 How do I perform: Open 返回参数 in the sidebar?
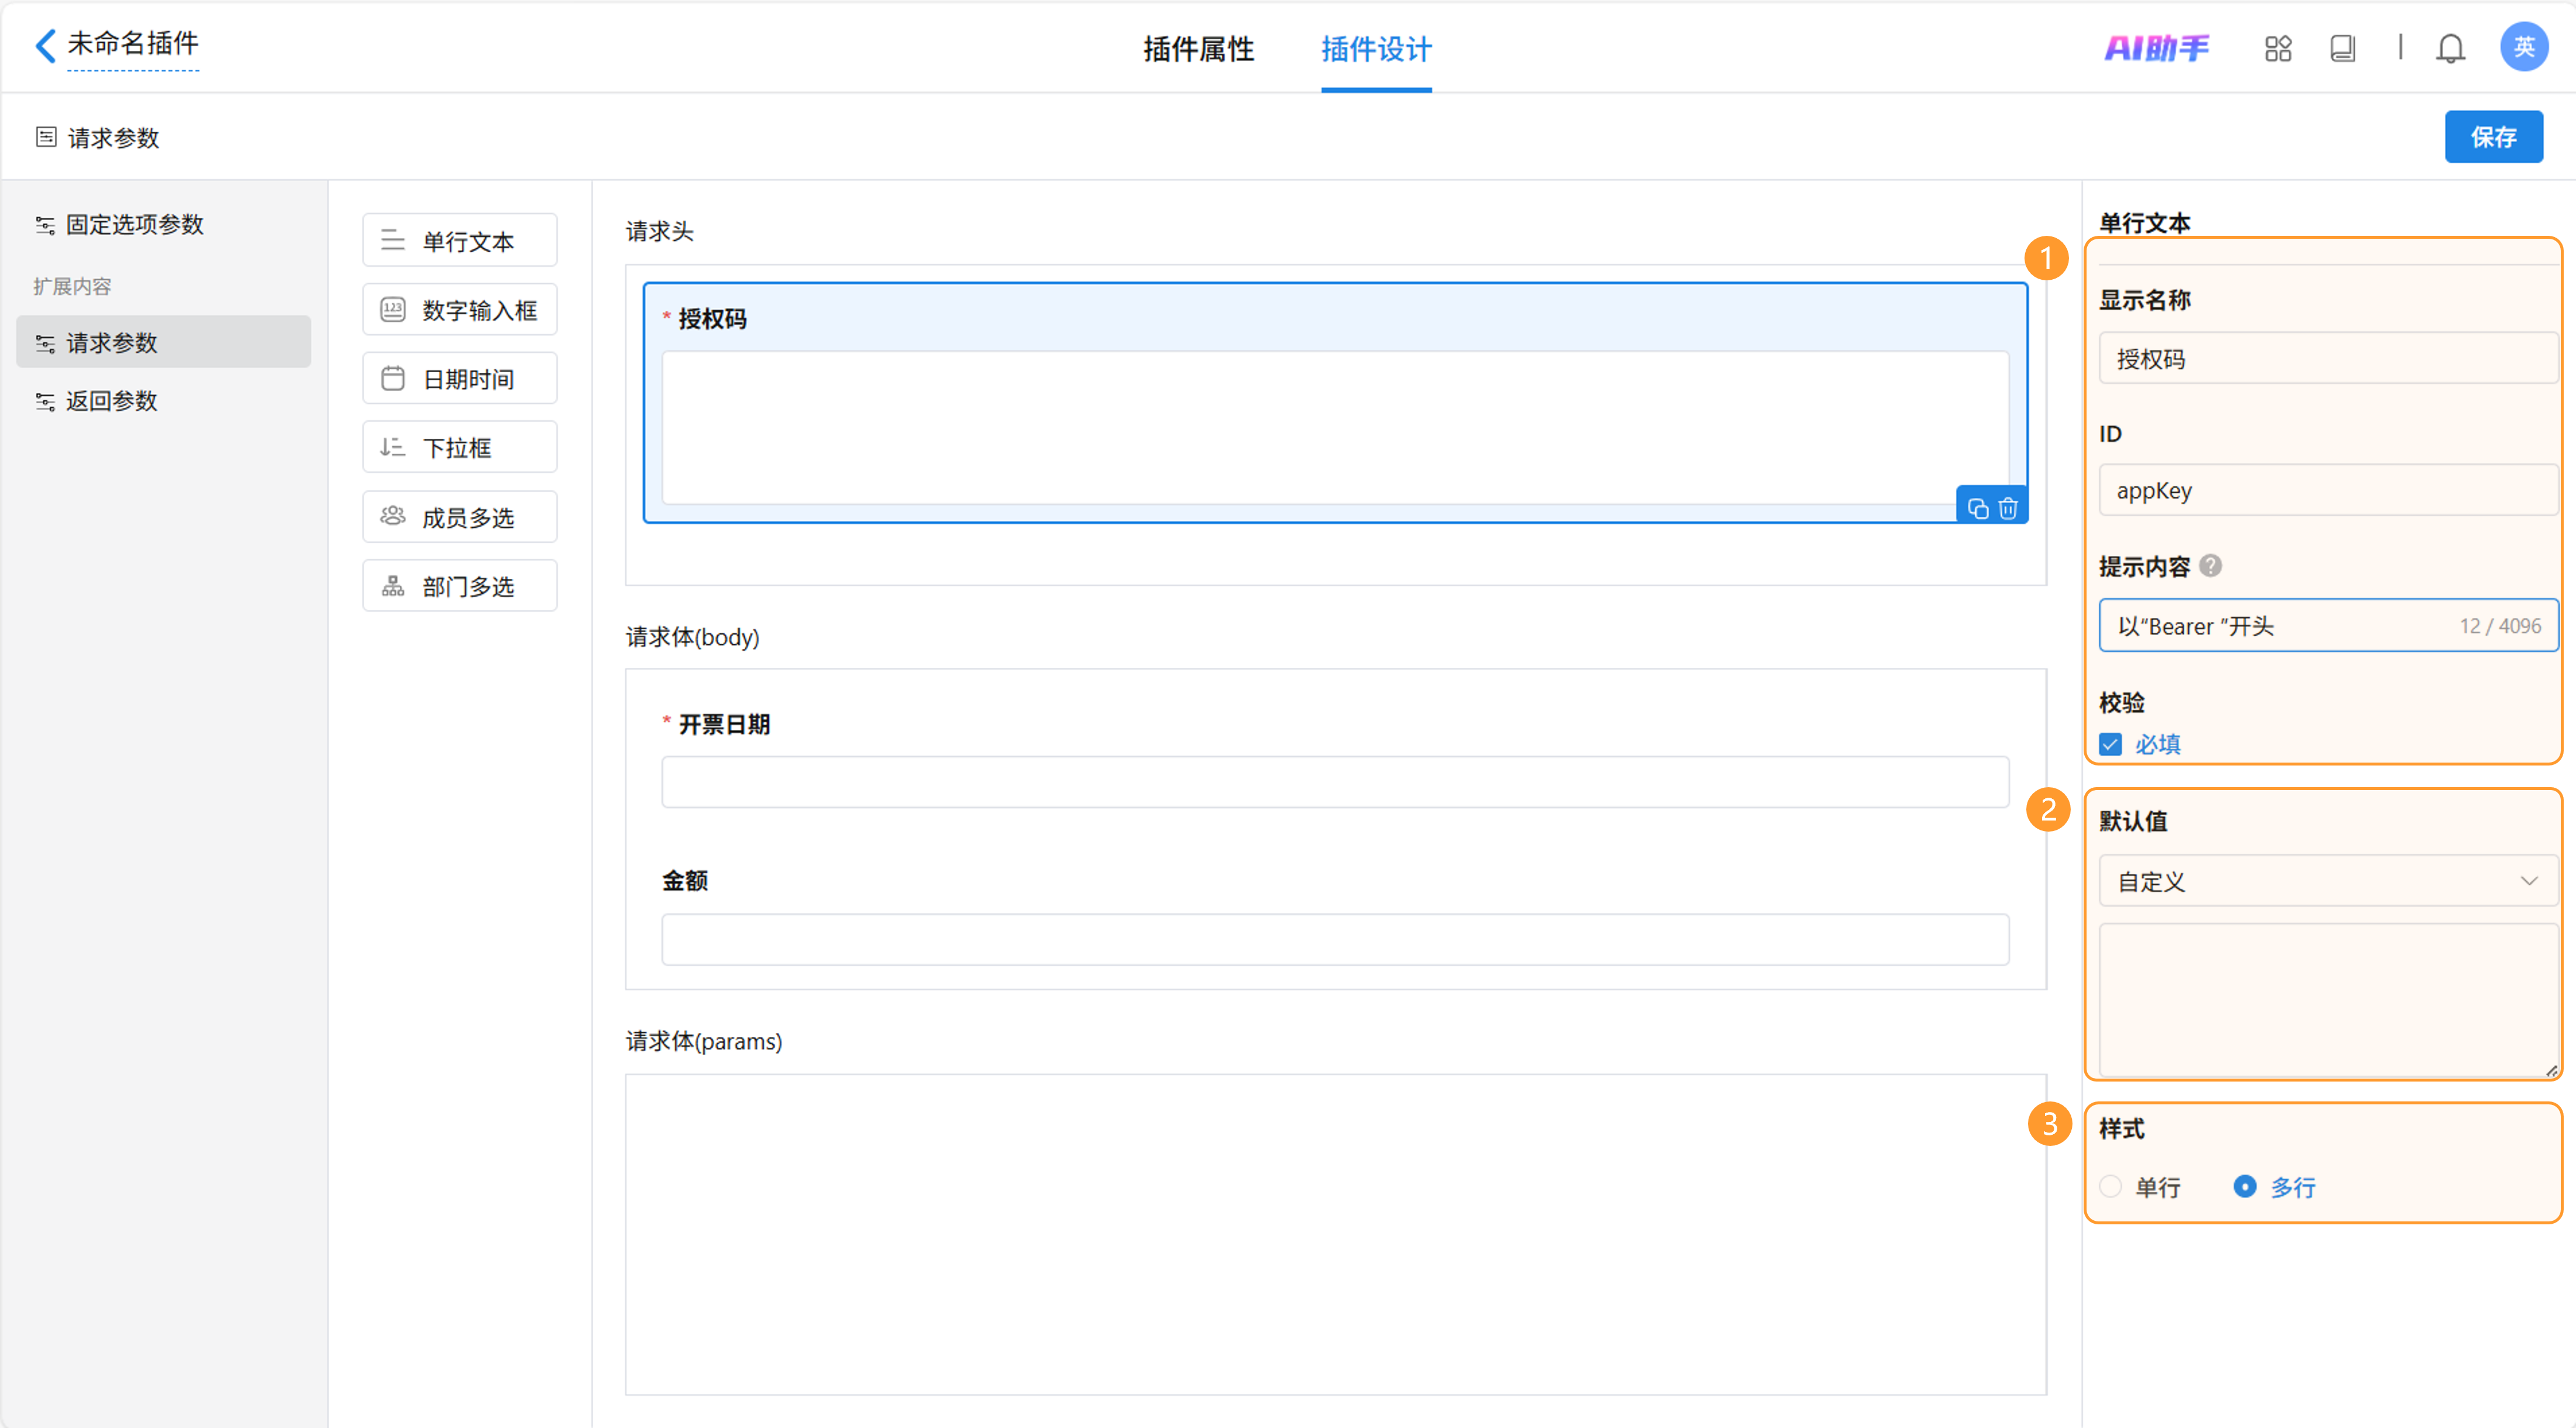tap(112, 401)
